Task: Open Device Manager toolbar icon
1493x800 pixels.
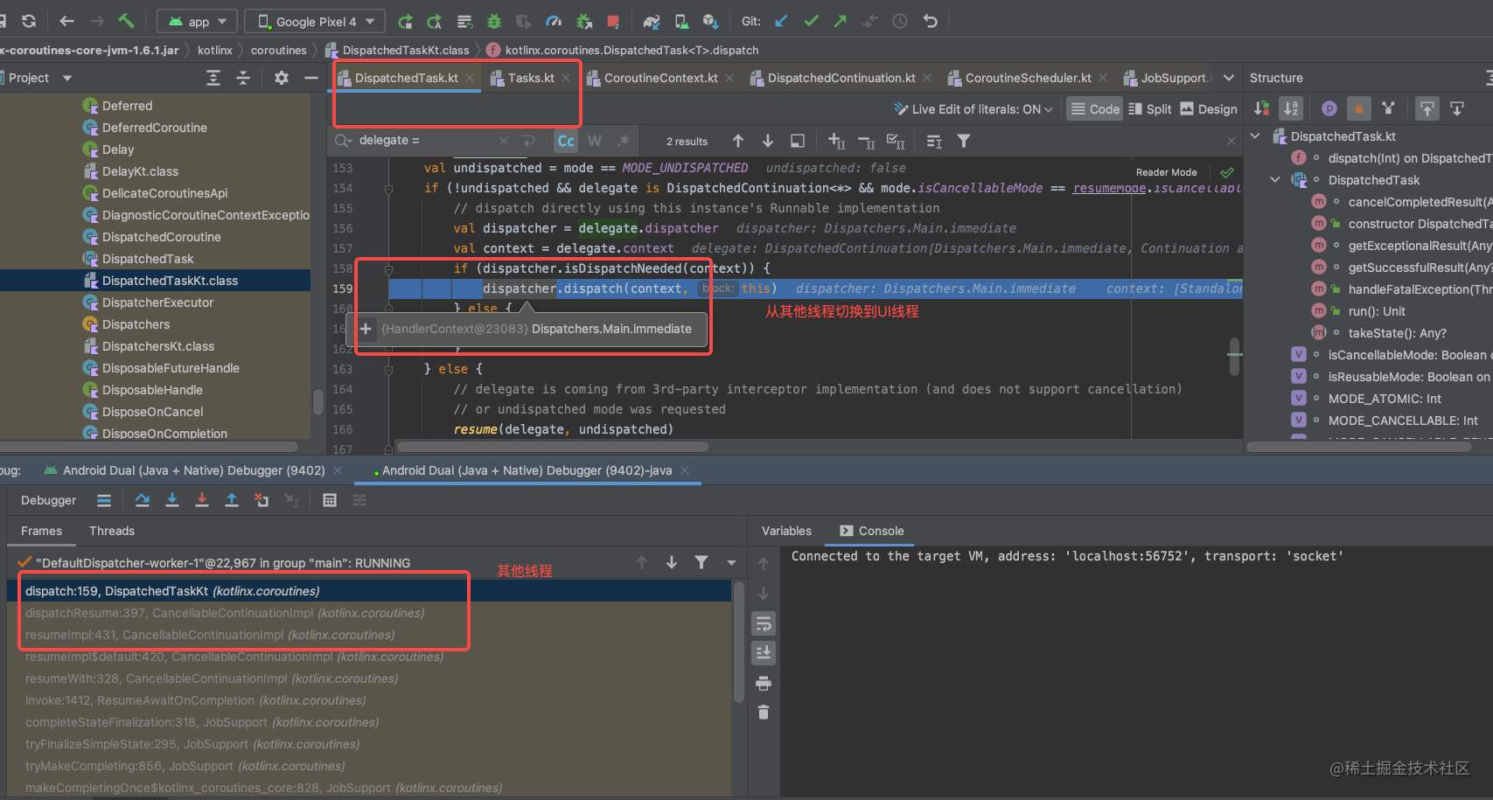Action: (681, 21)
